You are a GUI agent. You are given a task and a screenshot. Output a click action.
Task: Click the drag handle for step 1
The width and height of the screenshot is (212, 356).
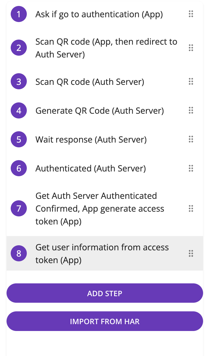[x=191, y=14]
